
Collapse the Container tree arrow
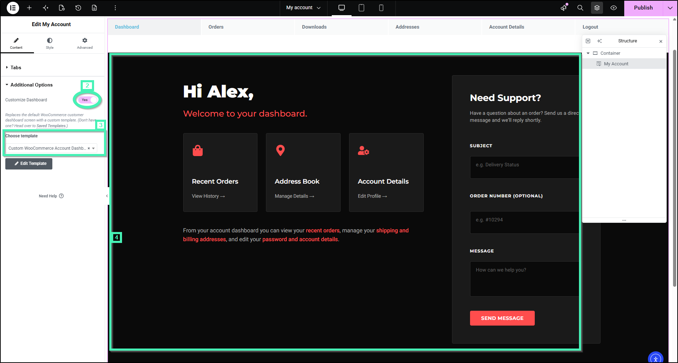point(588,53)
